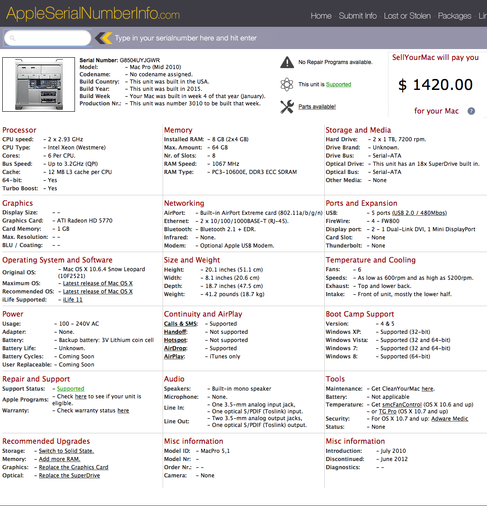The width and height of the screenshot is (487, 506).
Task: Open the USB 2.0 / 480Mbps link
Action: (x=419, y=213)
